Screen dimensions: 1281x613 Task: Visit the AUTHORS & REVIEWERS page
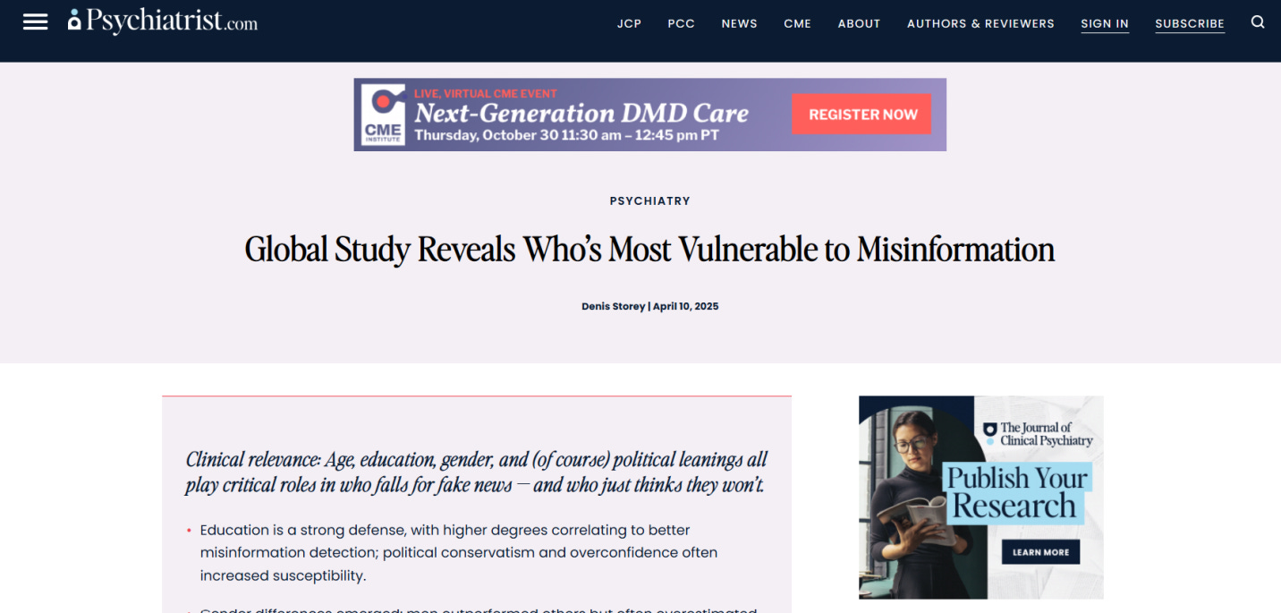tap(980, 24)
